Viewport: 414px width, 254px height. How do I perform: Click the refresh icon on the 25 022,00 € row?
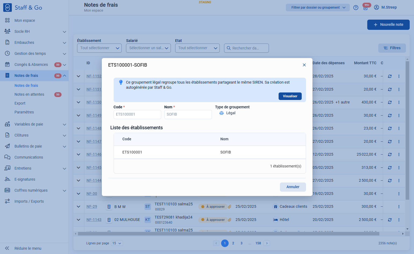pyautogui.click(x=390, y=155)
